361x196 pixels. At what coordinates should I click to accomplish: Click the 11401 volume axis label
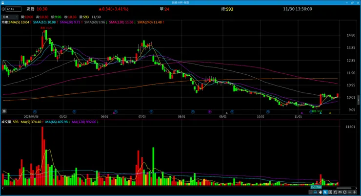[x=350, y=127]
